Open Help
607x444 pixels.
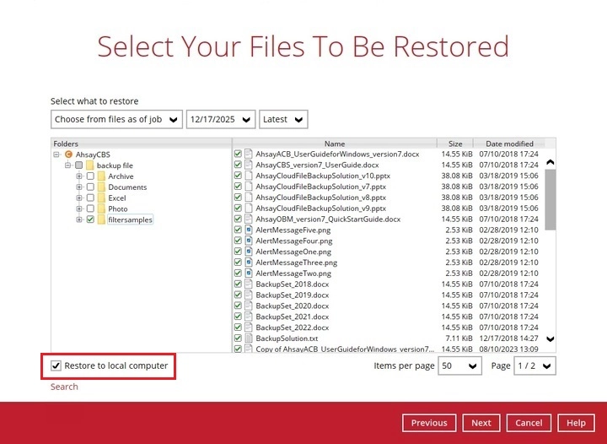[576, 423]
